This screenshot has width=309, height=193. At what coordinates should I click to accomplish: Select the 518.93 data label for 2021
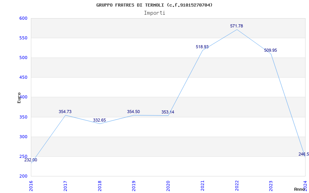[202, 47]
